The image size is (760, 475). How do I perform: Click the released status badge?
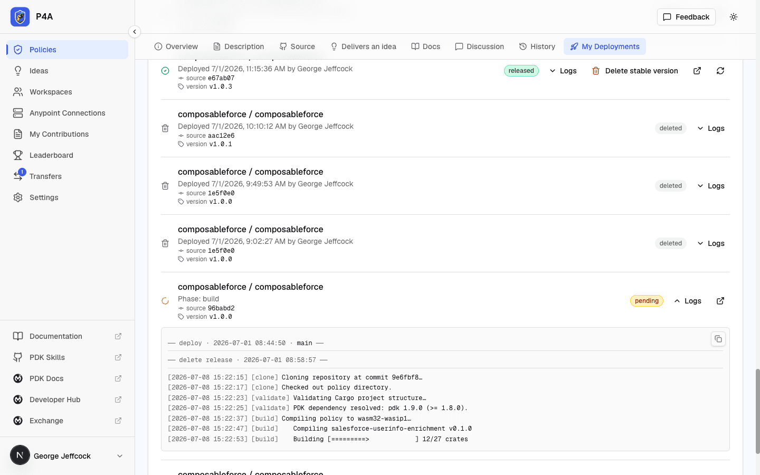point(521,71)
